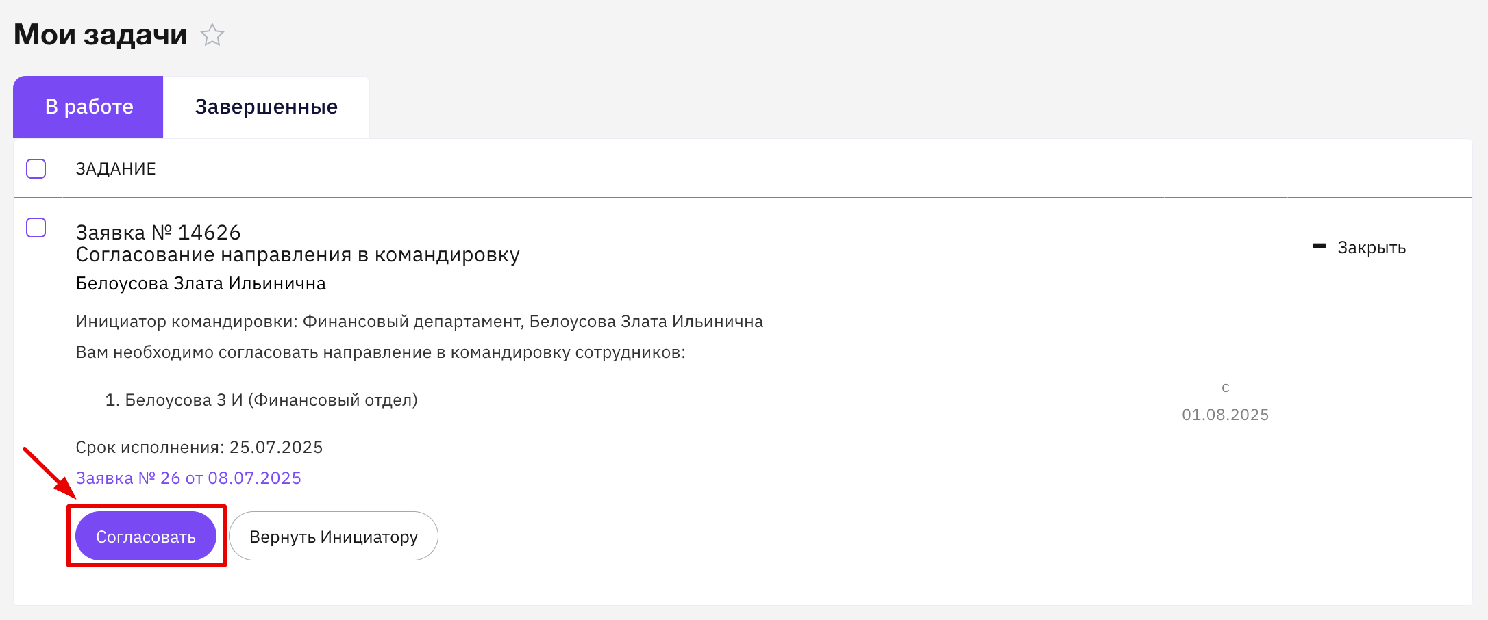Click the Вернуть Инициатору button

[x=334, y=536]
